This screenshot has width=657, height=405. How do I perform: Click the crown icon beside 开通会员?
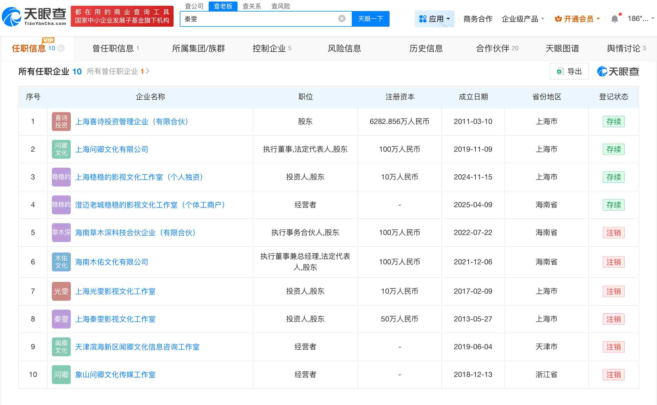[x=558, y=19]
